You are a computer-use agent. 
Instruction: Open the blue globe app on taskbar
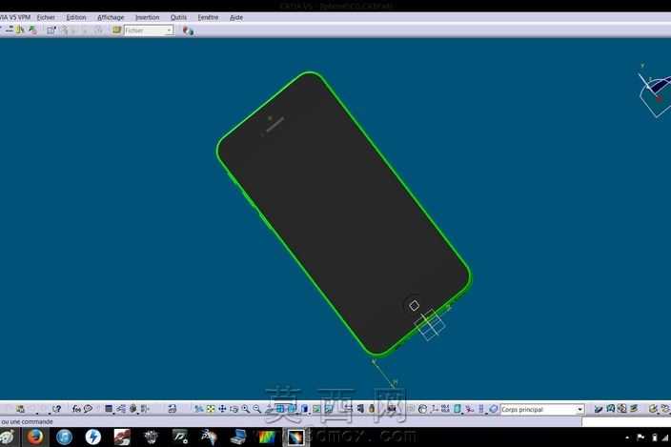[x=65, y=437]
